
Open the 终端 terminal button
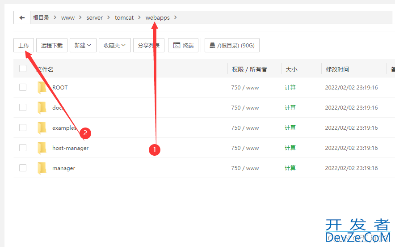pyautogui.click(x=183, y=45)
